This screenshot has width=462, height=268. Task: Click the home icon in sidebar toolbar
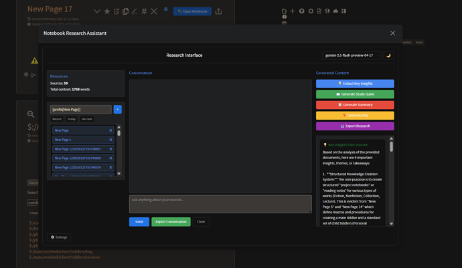tap(284, 11)
